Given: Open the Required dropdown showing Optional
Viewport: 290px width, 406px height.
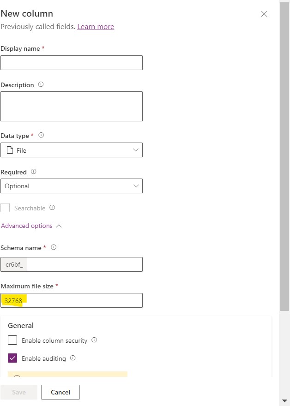Looking at the screenshot, I should point(135,186).
